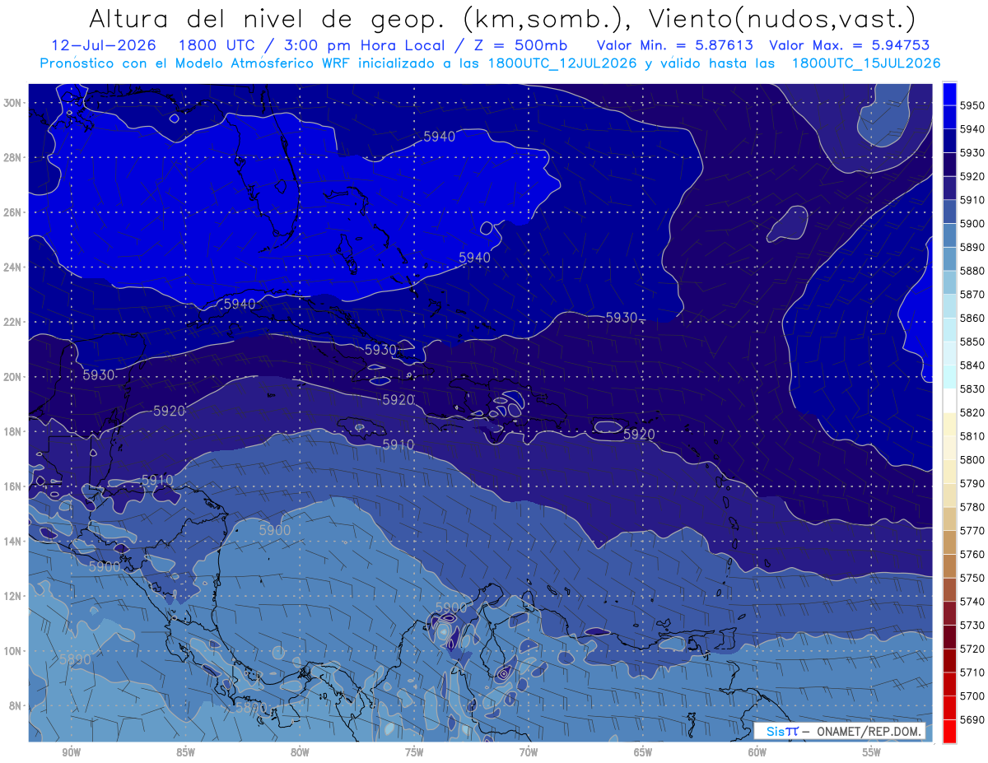Click the '26N' latitude axis label
This screenshot has width=988, height=763.
12,212
